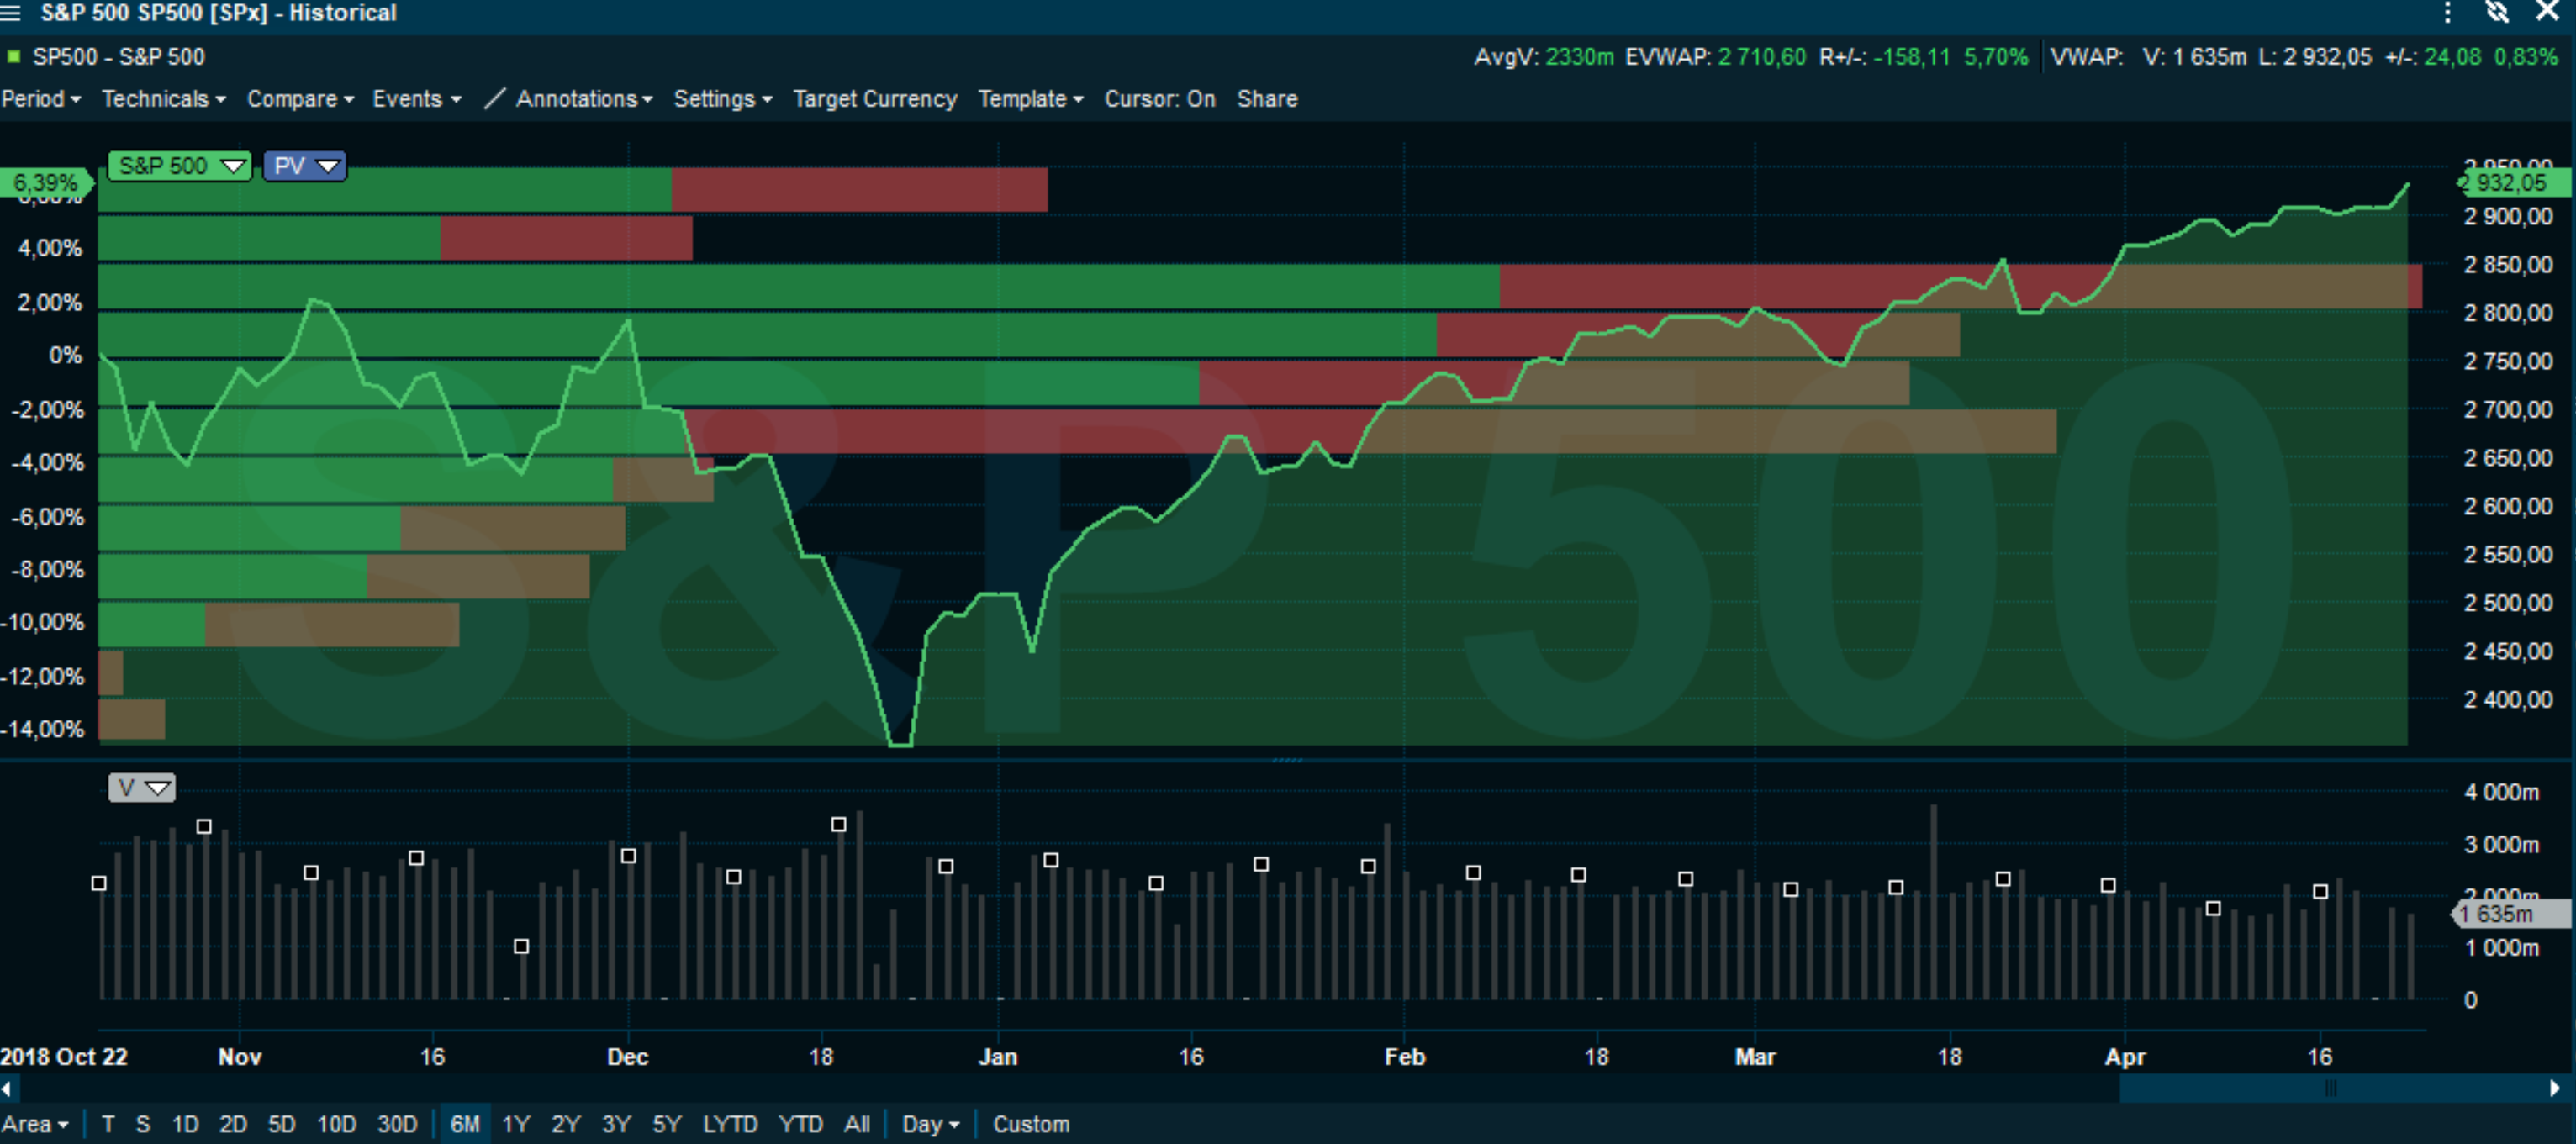Open the hamburger menu icon
2576x1144 pixels.
point(11,13)
